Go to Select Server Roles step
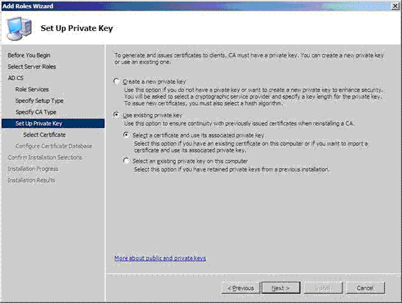Image resolution: width=402 pixels, height=303 pixels. pyautogui.click(x=32, y=66)
